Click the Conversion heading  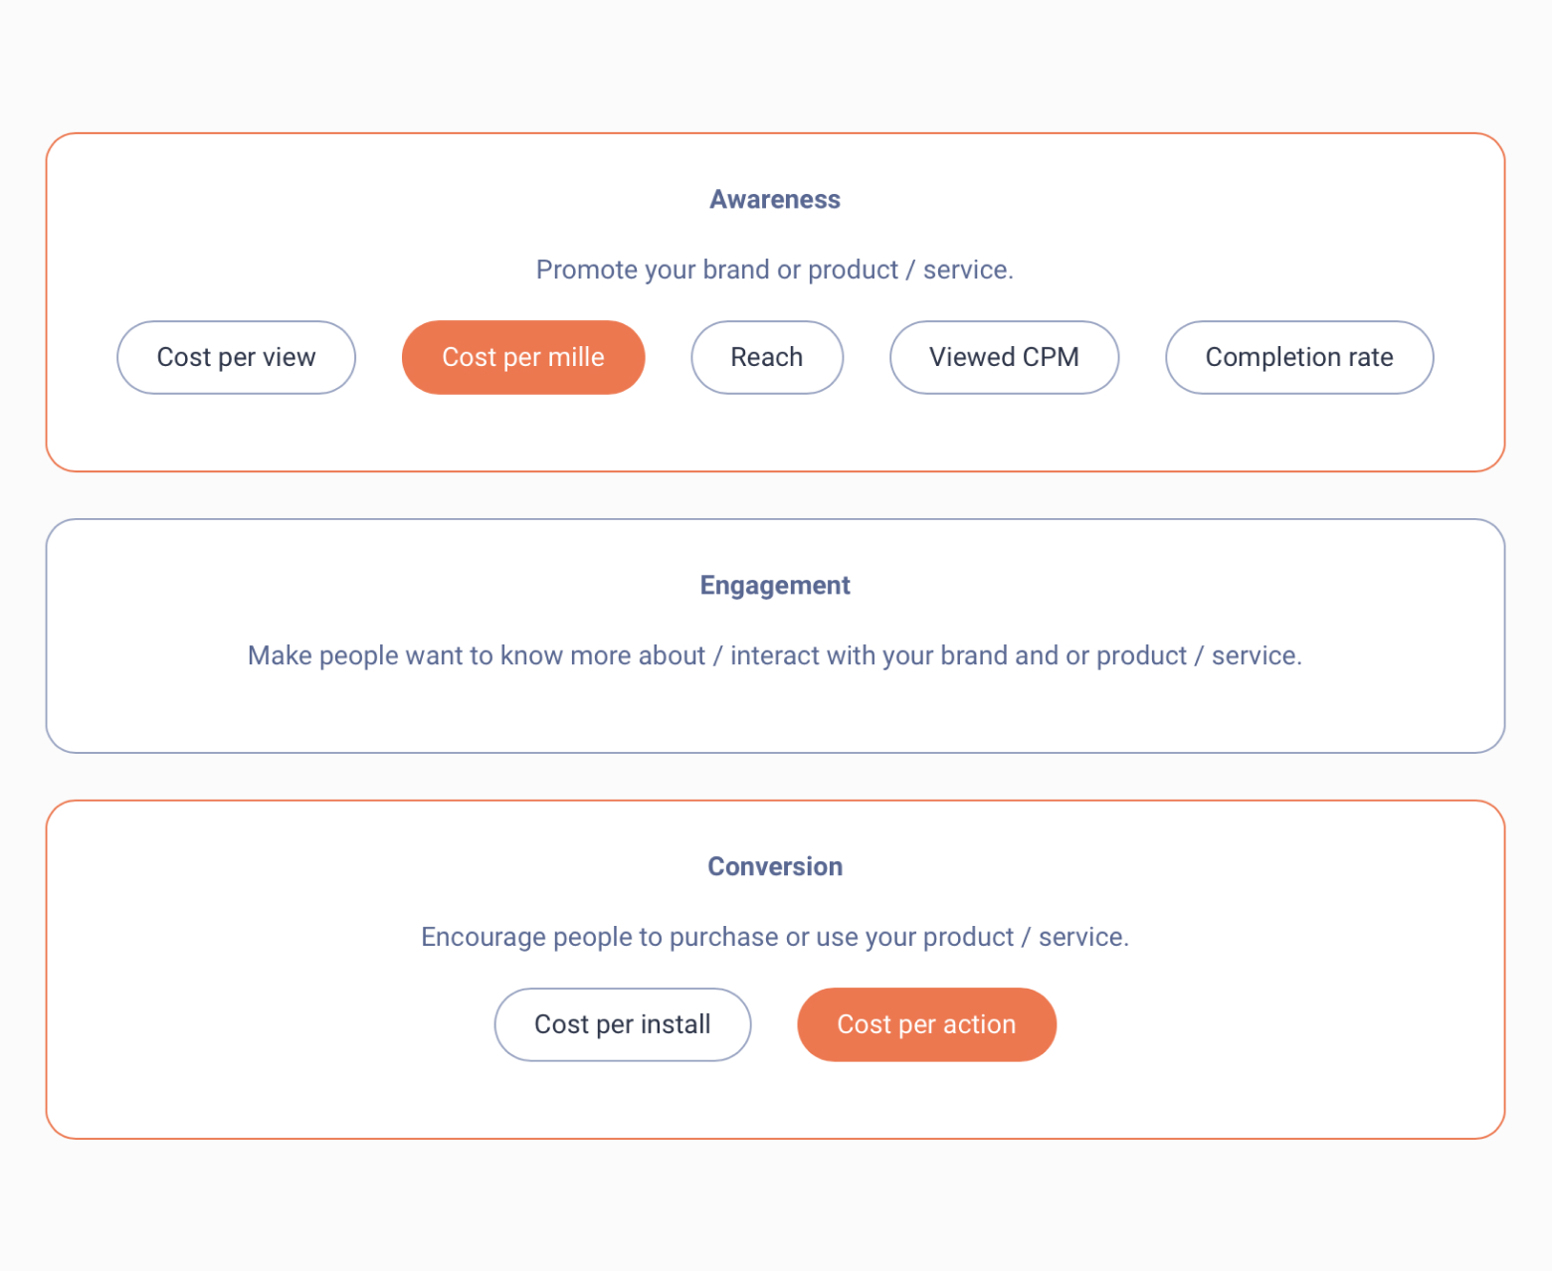point(775,867)
